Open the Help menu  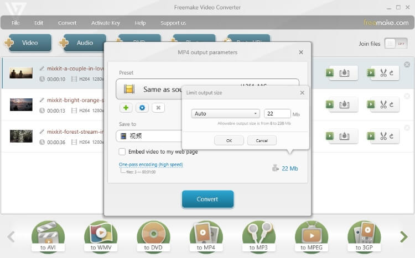[141, 23]
